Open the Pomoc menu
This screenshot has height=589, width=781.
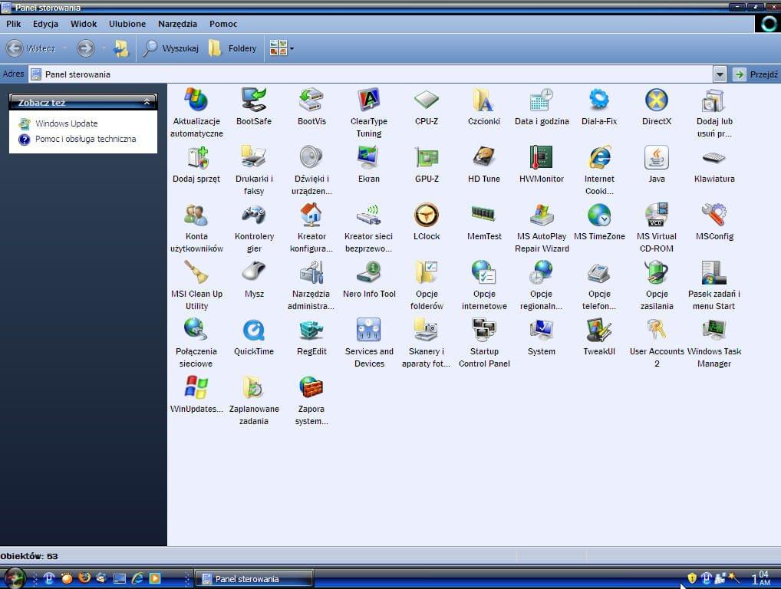click(x=222, y=24)
